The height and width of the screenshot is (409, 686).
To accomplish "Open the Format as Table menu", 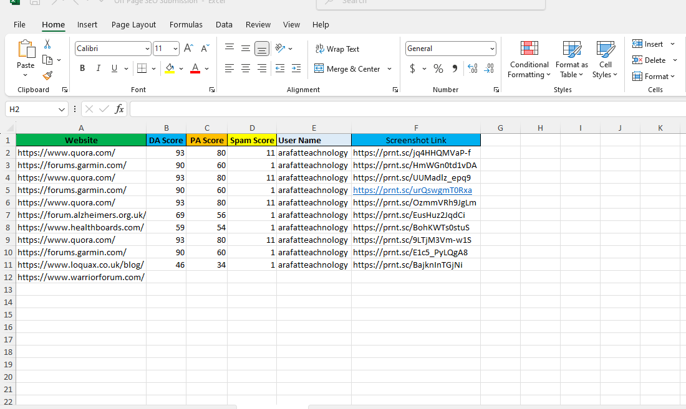I will [x=571, y=60].
